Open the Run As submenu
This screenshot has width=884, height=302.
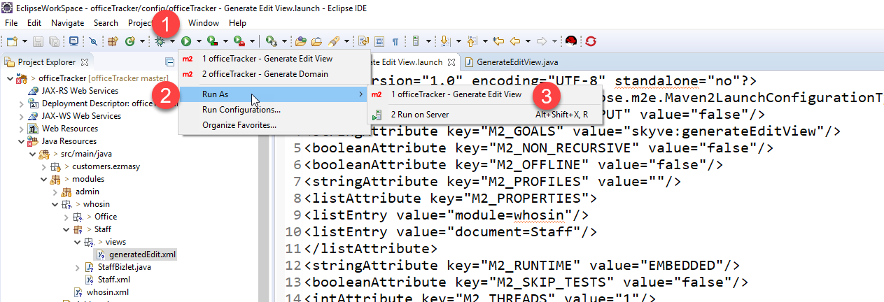coord(274,94)
